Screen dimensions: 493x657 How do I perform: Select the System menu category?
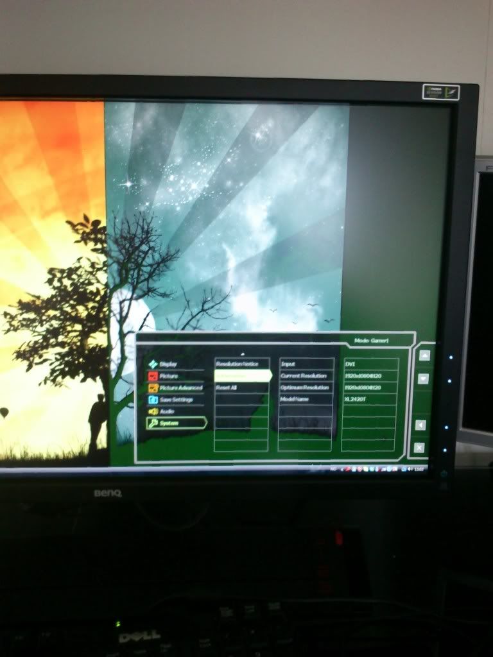(176, 423)
